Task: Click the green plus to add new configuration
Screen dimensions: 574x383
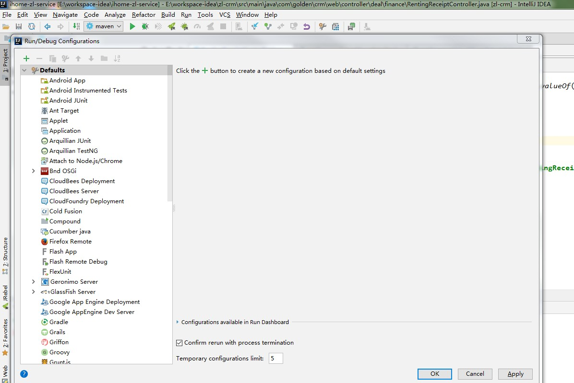Action: pos(26,58)
